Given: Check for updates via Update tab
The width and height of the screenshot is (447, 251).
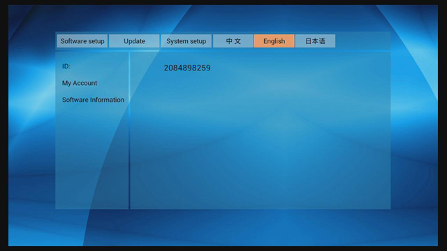Looking at the screenshot, I should [134, 41].
